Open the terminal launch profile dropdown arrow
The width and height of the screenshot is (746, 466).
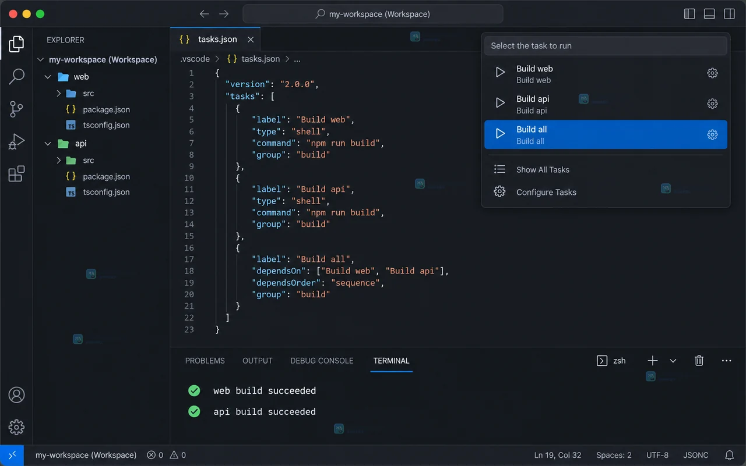coord(673,361)
